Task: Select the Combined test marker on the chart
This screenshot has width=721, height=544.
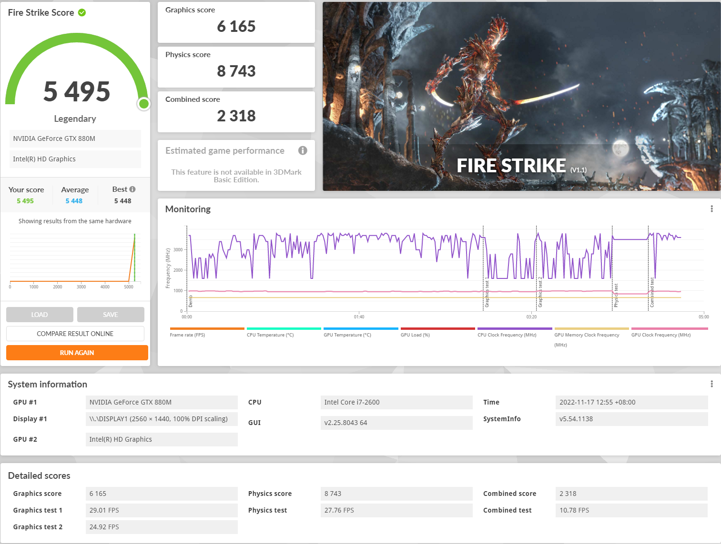Action: pyautogui.click(x=652, y=293)
